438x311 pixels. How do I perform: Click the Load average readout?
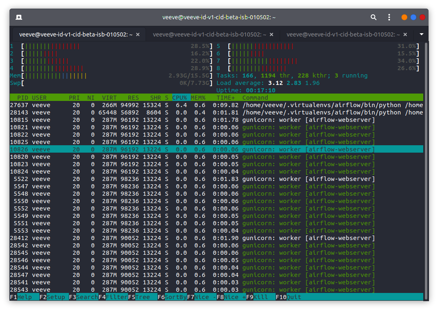(x=268, y=83)
